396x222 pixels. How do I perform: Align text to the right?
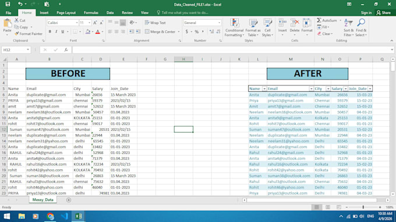(123, 32)
